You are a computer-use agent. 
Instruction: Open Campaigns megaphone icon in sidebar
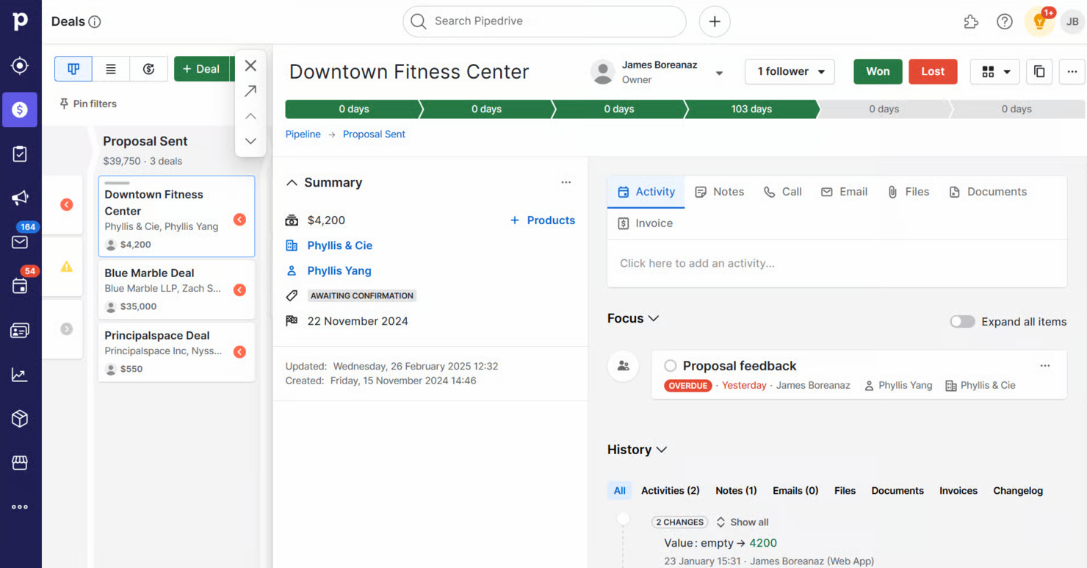pyautogui.click(x=20, y=198)
